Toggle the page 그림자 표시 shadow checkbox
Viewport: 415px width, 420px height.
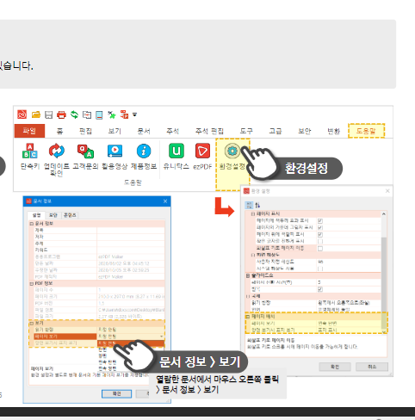click(320, 227)
